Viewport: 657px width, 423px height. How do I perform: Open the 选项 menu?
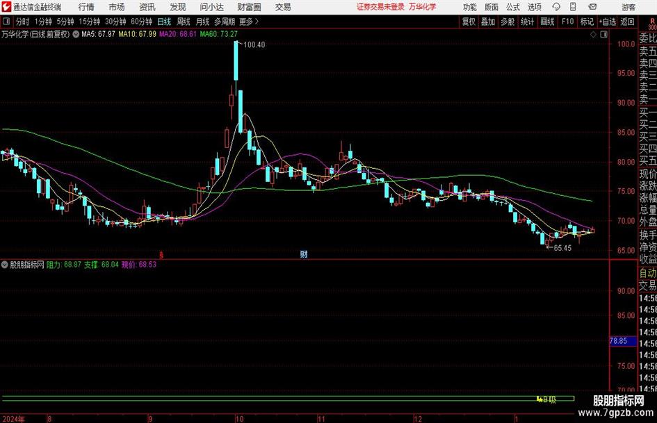pyautogui.click(x=534, y=7)
